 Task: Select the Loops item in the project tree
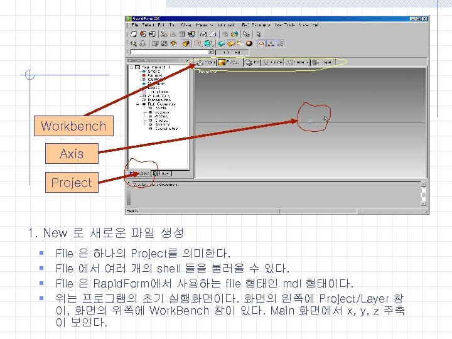[154, 87]
